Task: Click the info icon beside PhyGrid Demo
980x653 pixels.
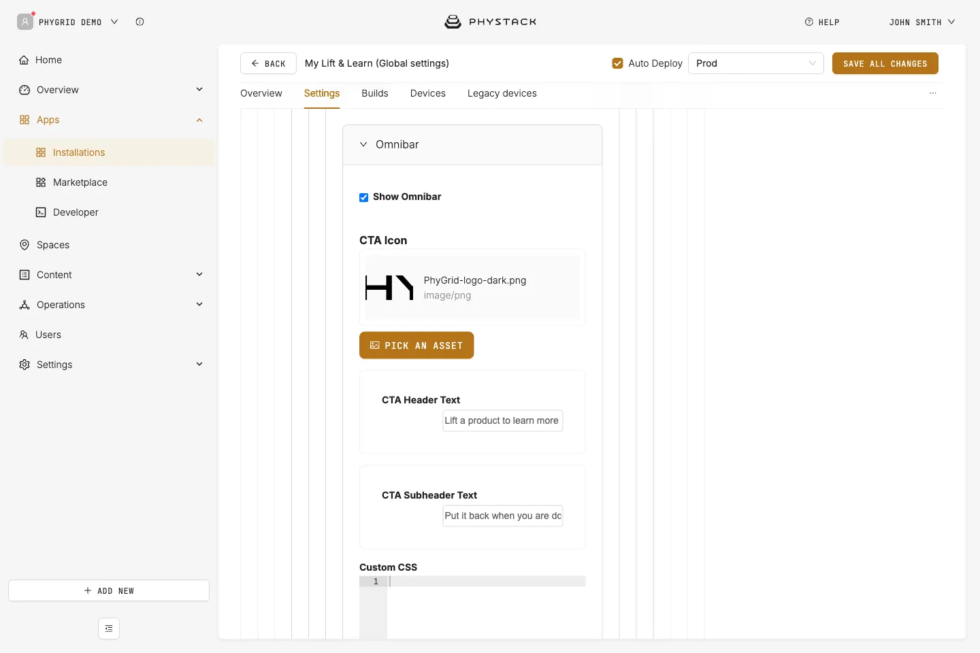Action: pyautogui.click(x=140, y=22)
